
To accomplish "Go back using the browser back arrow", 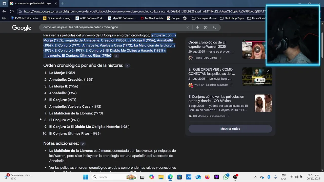I will tap(4, 11).
